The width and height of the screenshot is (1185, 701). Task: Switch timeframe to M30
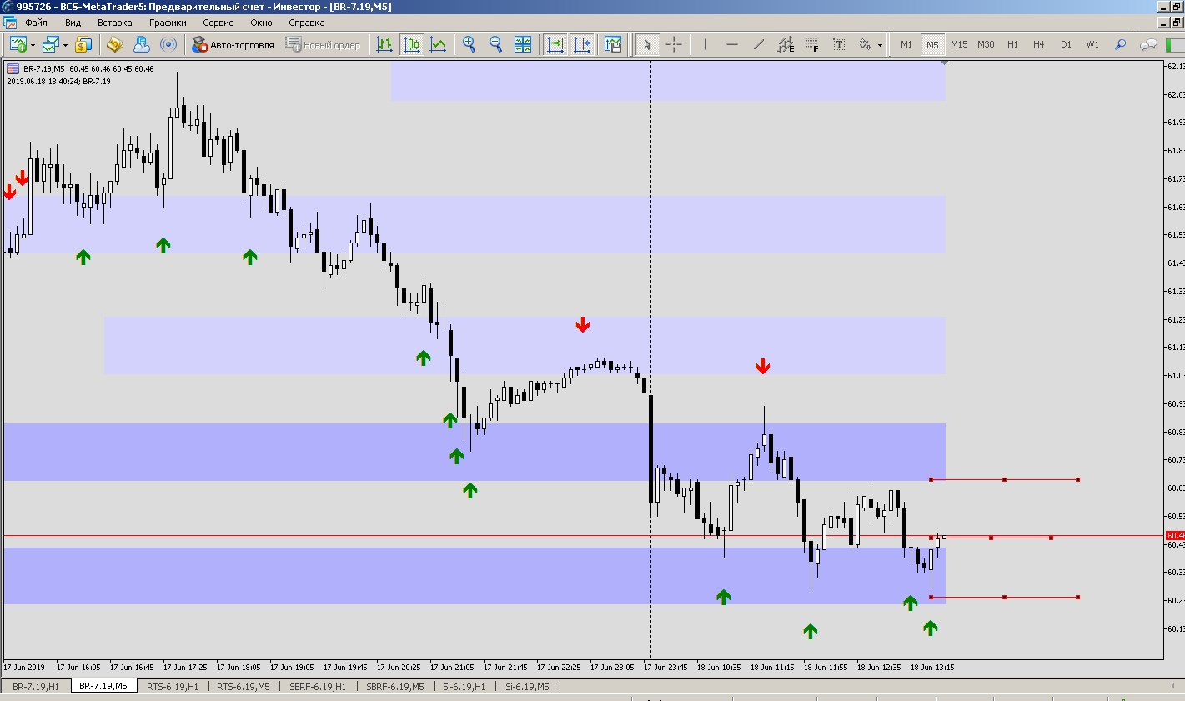point(986,44)
